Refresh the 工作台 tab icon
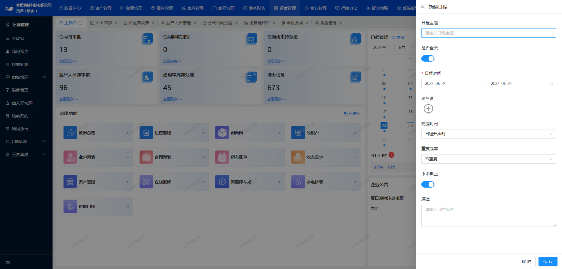This screenshot has height=269, width=562. pyautogui.click(x=81, y=23)
